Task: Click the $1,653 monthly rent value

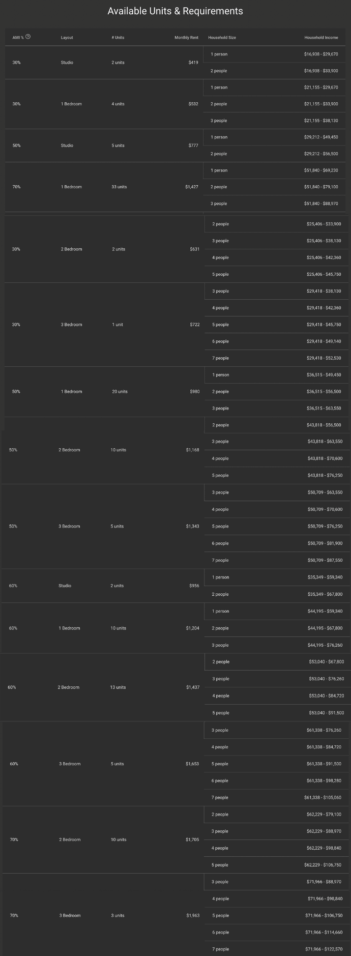Action: click(x=192, y=764)
